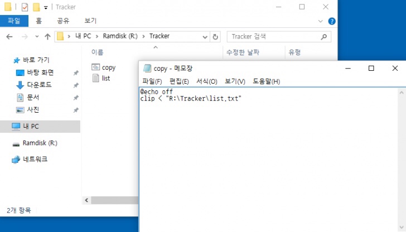Click the pin icon next to 사진
Screen dimensions: 406x232
(76, 110)
